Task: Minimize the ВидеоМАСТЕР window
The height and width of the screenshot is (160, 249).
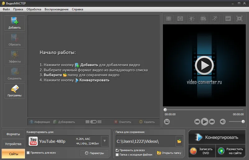Action: click(x=233, y=3)
